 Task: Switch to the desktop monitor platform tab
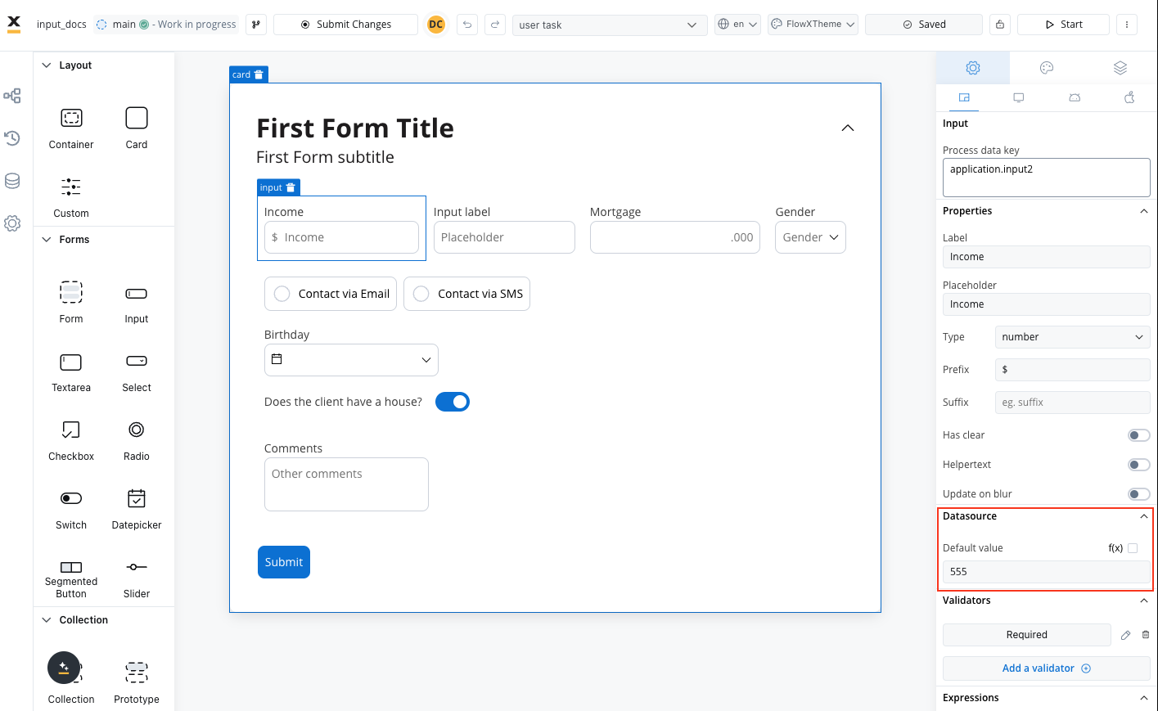(1019, 97)
